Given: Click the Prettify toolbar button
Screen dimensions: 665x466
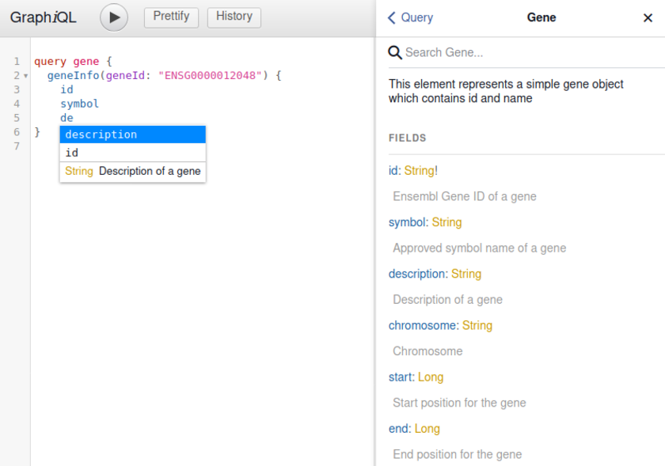Looking at the screenshot, I should click(171, 17).
